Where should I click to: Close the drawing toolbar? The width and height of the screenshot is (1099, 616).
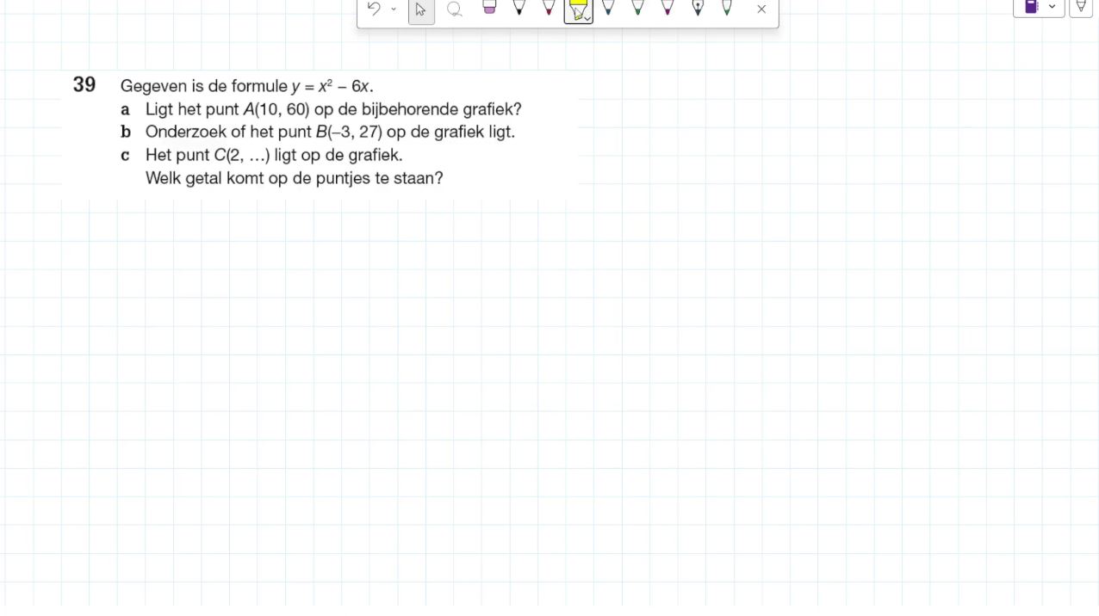[761, 9]
